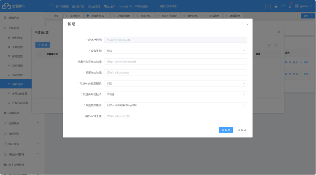
Task: Close the 设备管理 tab
Action: [107, 16]
